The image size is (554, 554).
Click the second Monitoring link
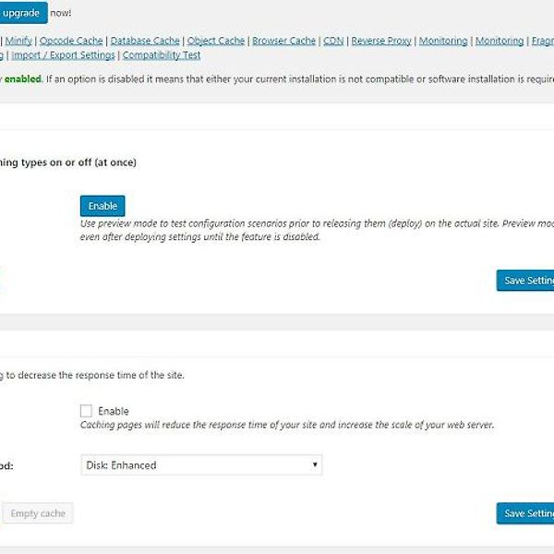coord(499,41)
